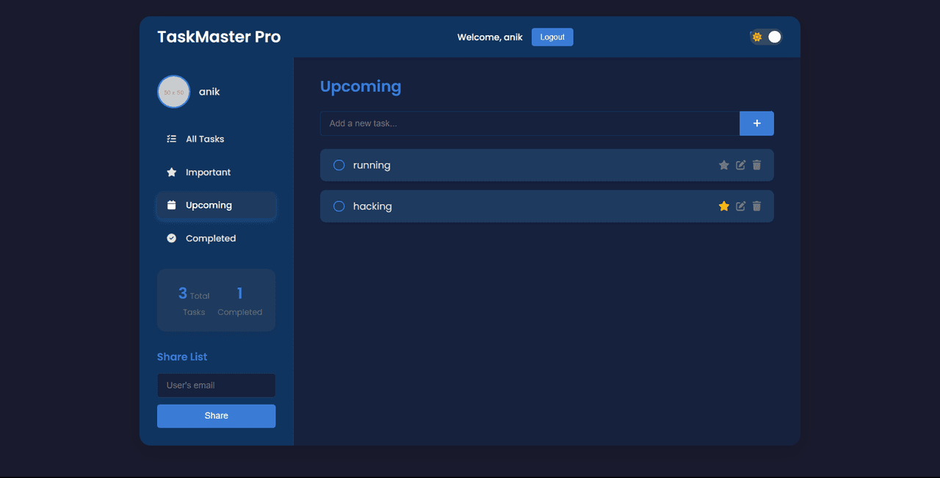Click the Logout button

coord(552,37)
